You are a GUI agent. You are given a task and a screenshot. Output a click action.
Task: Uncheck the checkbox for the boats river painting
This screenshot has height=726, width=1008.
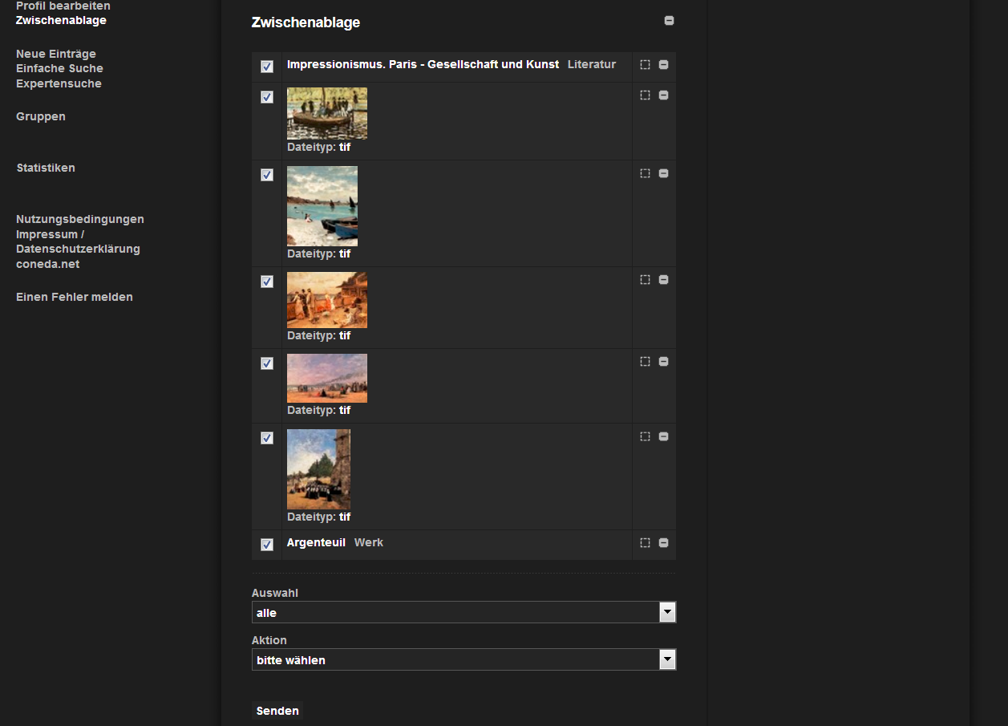click(267, 97)
